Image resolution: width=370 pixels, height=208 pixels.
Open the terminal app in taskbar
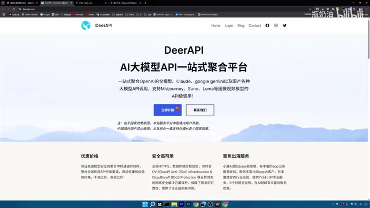click(167, 204)
